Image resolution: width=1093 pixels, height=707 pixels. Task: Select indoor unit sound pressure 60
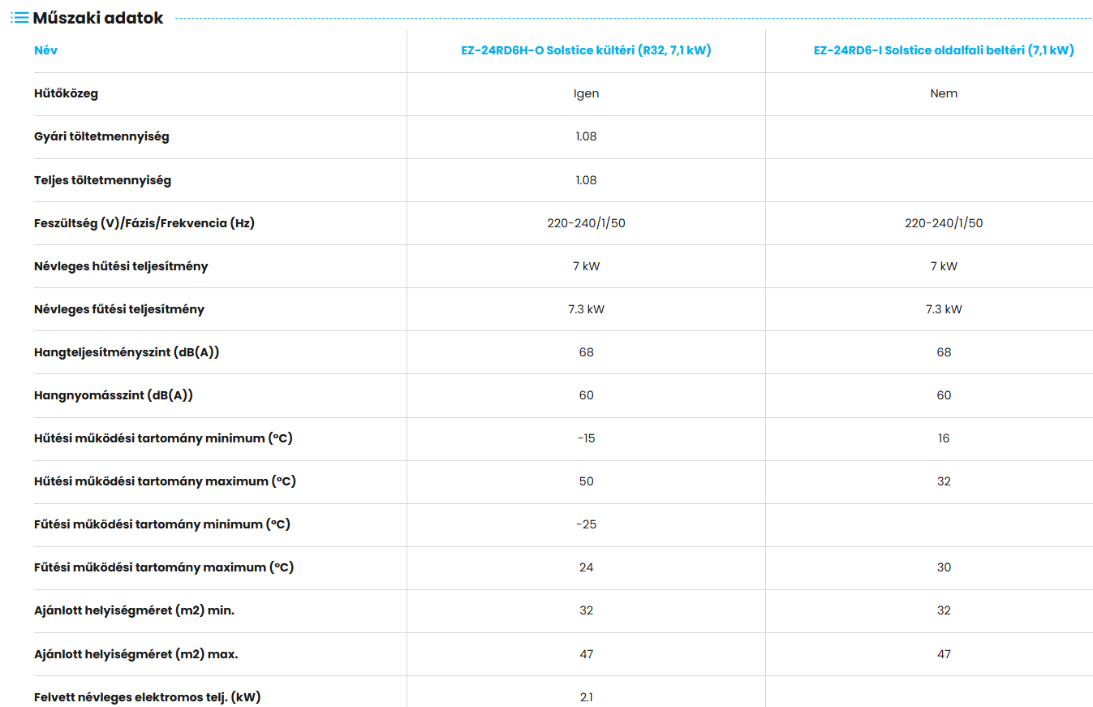[x=944, y=395]
